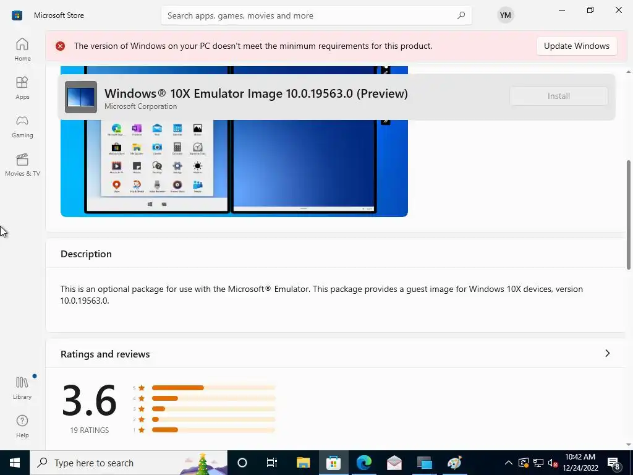This screenshot has height=475, width=633.
Task: Click the red error icon in the banner
Action: [60, 46]
